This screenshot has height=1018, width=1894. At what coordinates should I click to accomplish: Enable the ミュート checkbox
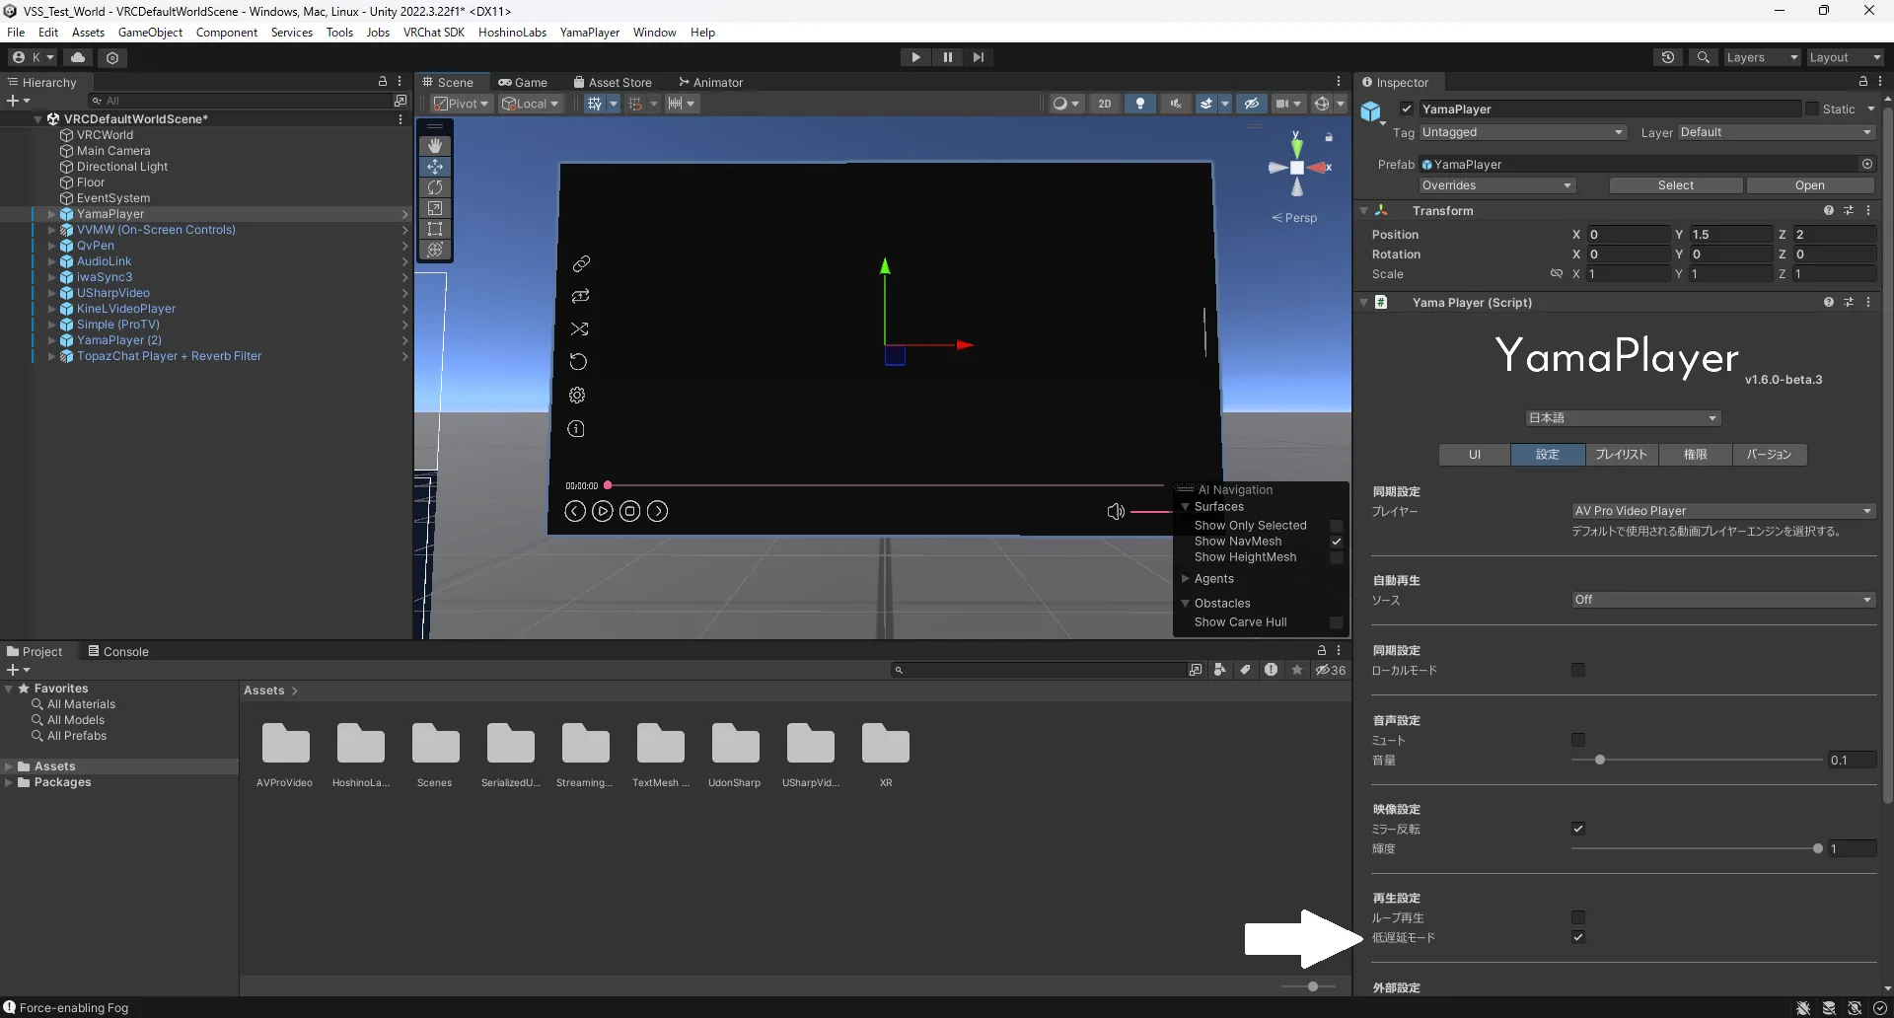pos(1578,741)
